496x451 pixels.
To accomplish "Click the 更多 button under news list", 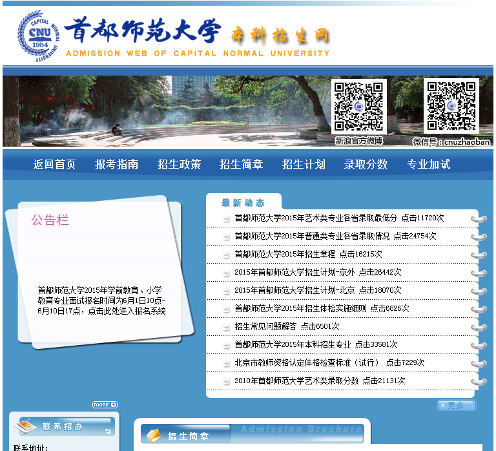I will (457, 405).
